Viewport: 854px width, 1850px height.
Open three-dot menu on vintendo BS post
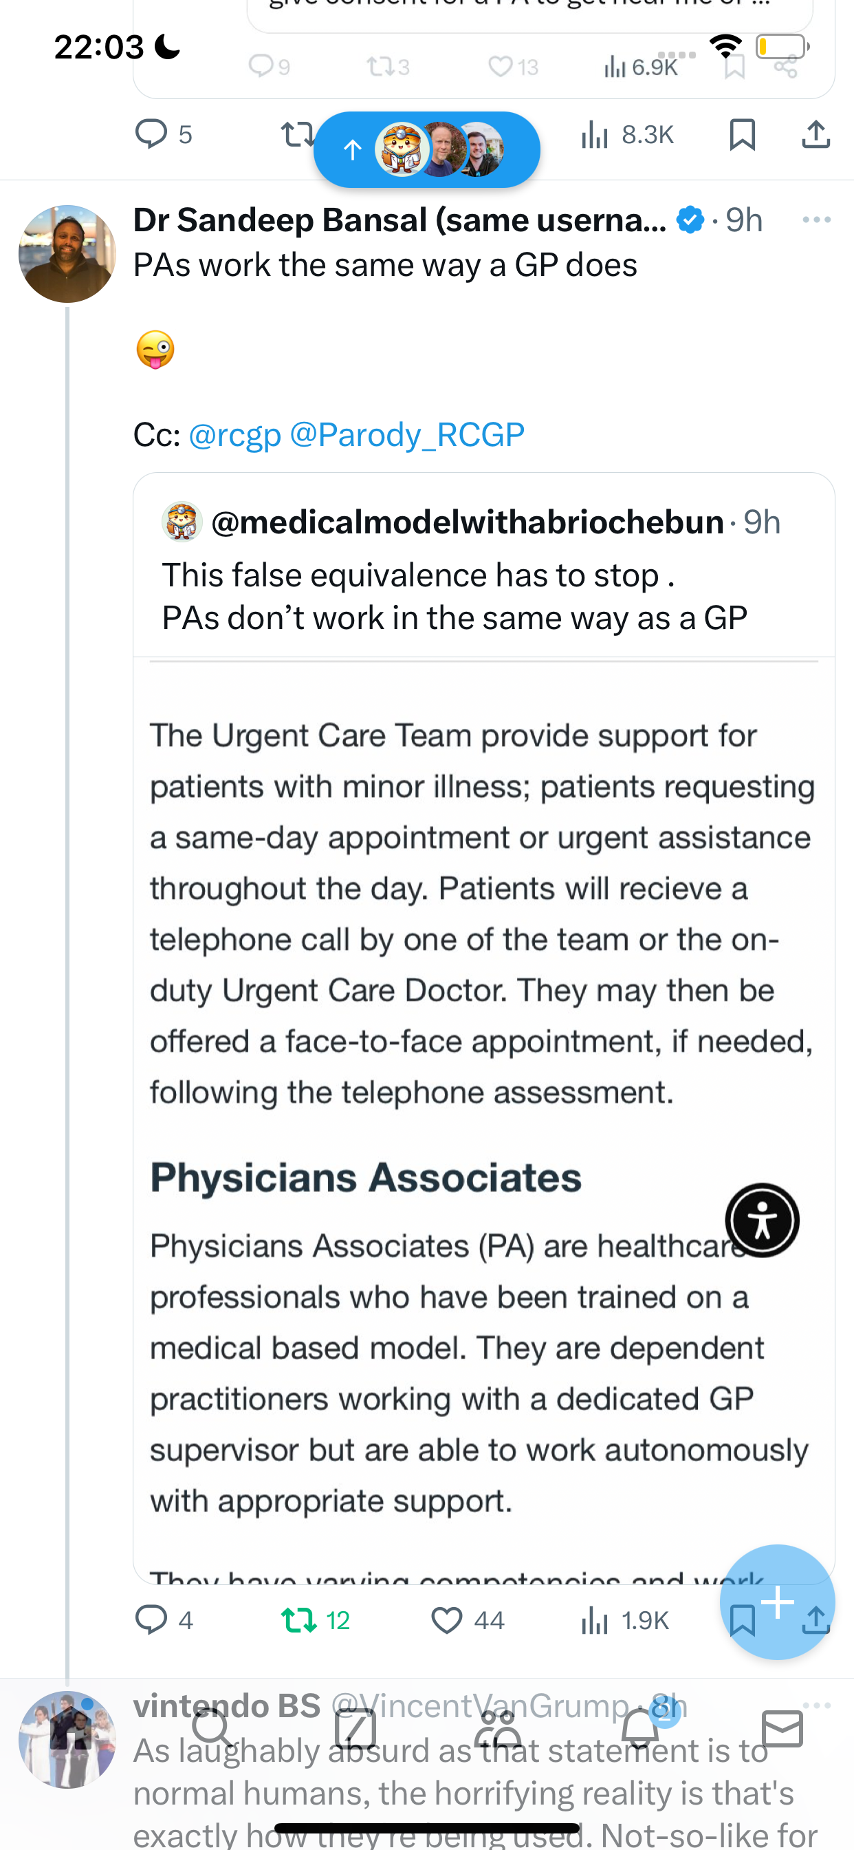pyautogui.click(x=817, y=1705)
